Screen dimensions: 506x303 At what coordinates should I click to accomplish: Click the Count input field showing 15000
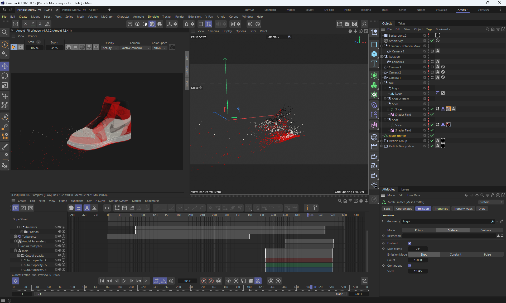click(418, 260)
